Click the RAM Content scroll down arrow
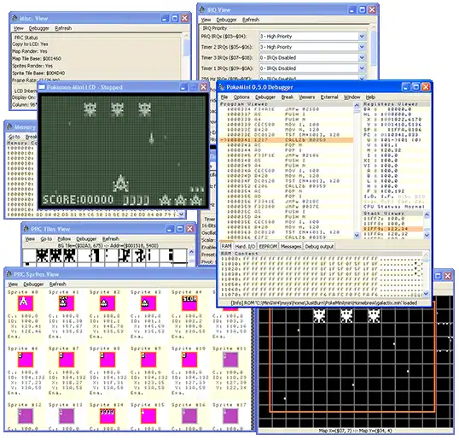The height and width of the screenshot is (440, 459). point(426,293)
